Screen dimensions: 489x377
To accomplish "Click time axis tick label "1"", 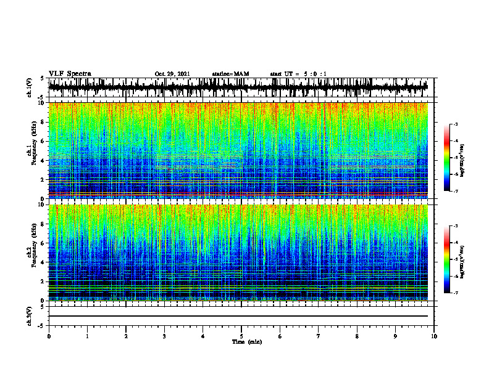I will 87,336.
